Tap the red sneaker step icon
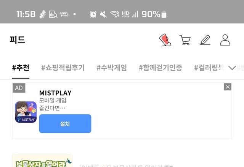244x167 pixels. pyautogui.click(x=165, y=40)
